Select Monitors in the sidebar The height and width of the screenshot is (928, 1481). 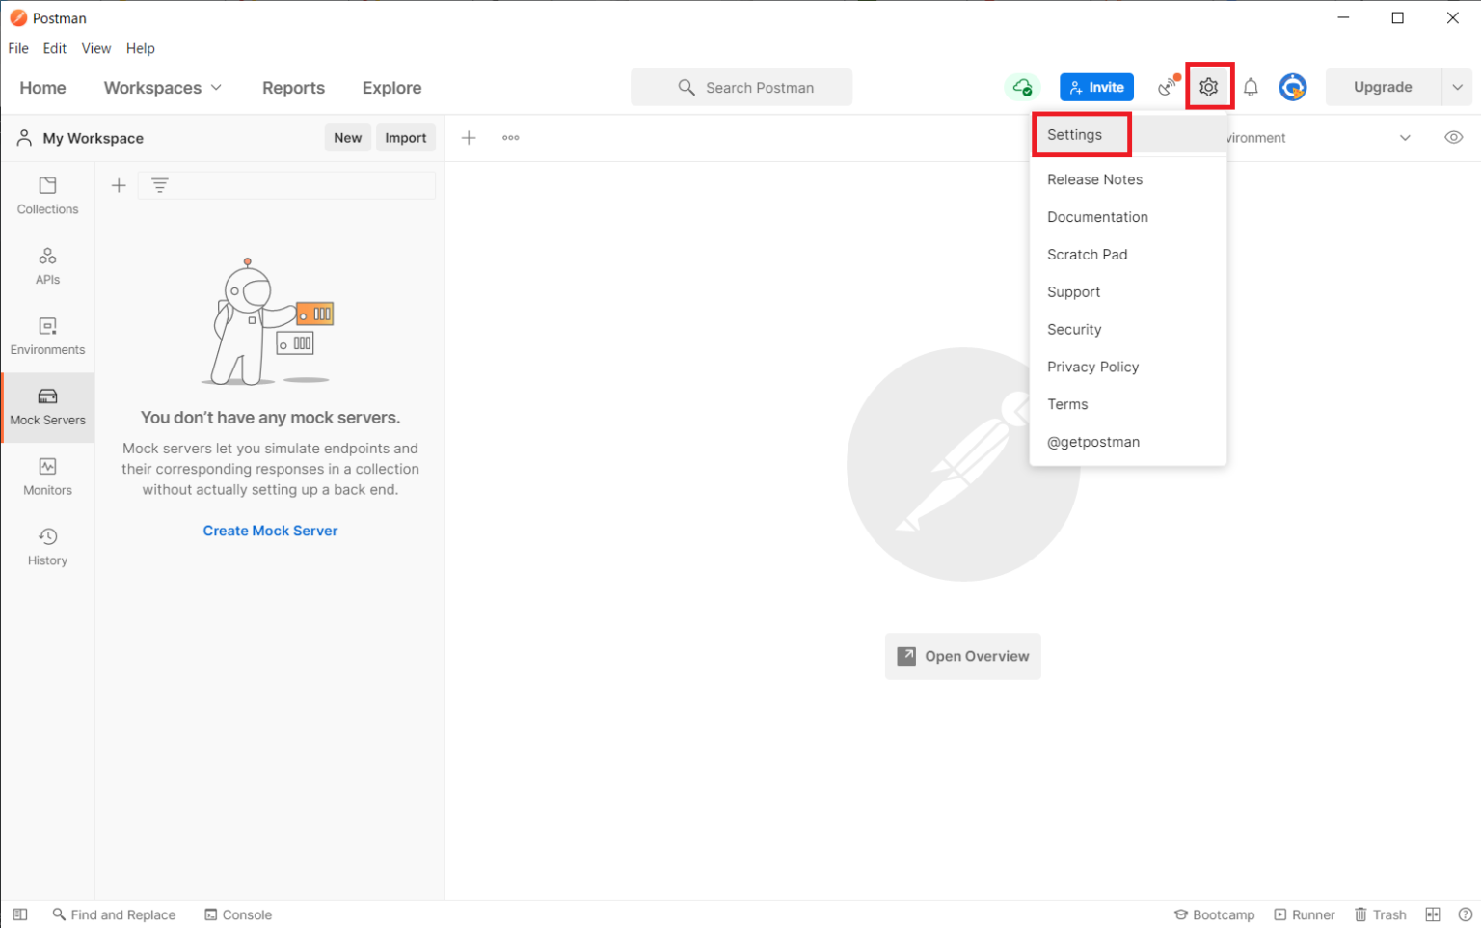(x=47, y=477)
